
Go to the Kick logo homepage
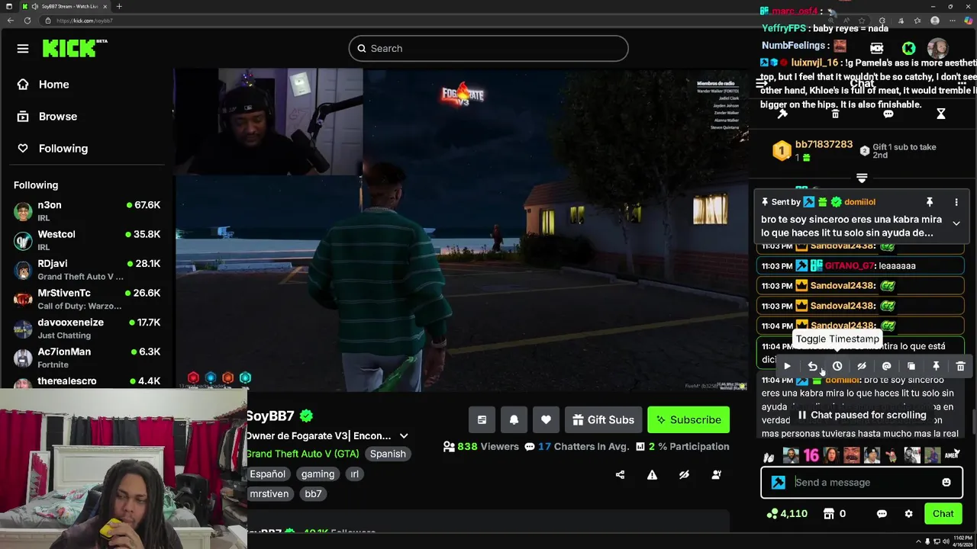(74, 49)
